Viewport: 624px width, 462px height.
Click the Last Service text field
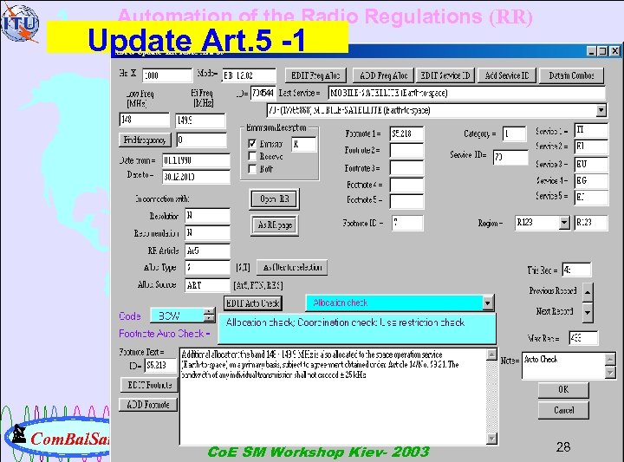[x=466, y=93]
